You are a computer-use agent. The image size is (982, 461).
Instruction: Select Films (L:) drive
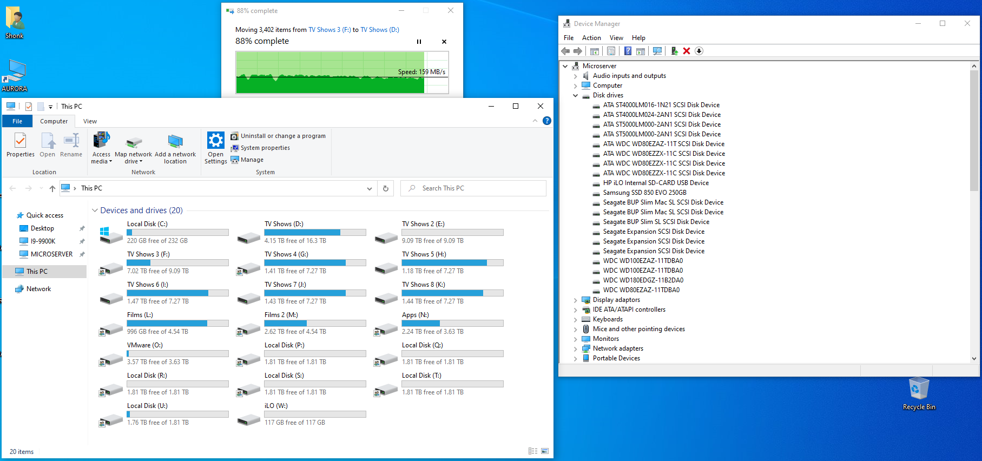tap(164, 324)
